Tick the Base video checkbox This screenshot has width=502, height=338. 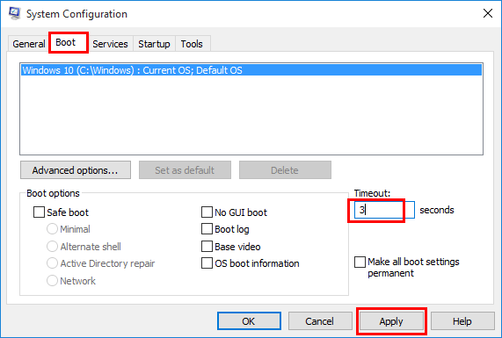[207, 247]
